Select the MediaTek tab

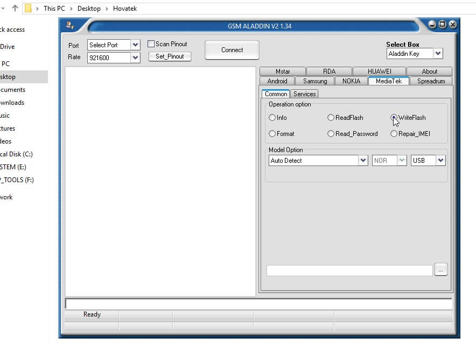tap(389, 81)
